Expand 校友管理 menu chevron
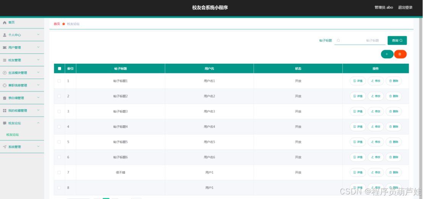 [38, 60]
